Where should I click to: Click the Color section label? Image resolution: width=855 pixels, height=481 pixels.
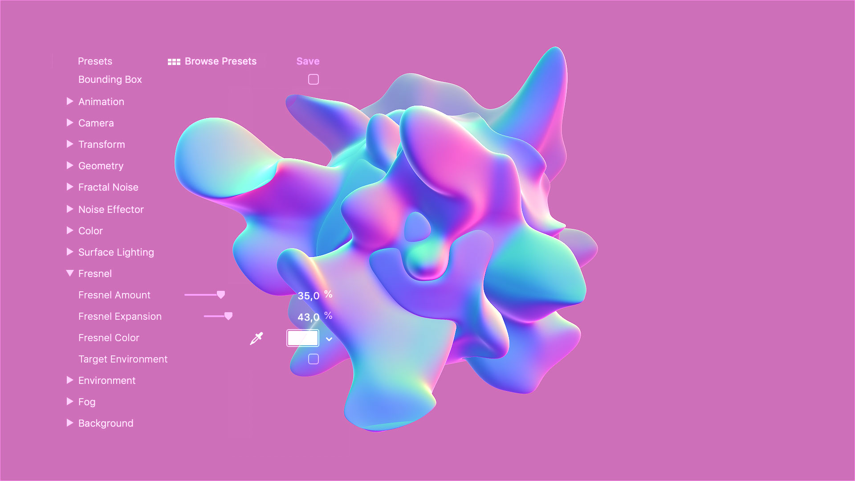point(91,230)
